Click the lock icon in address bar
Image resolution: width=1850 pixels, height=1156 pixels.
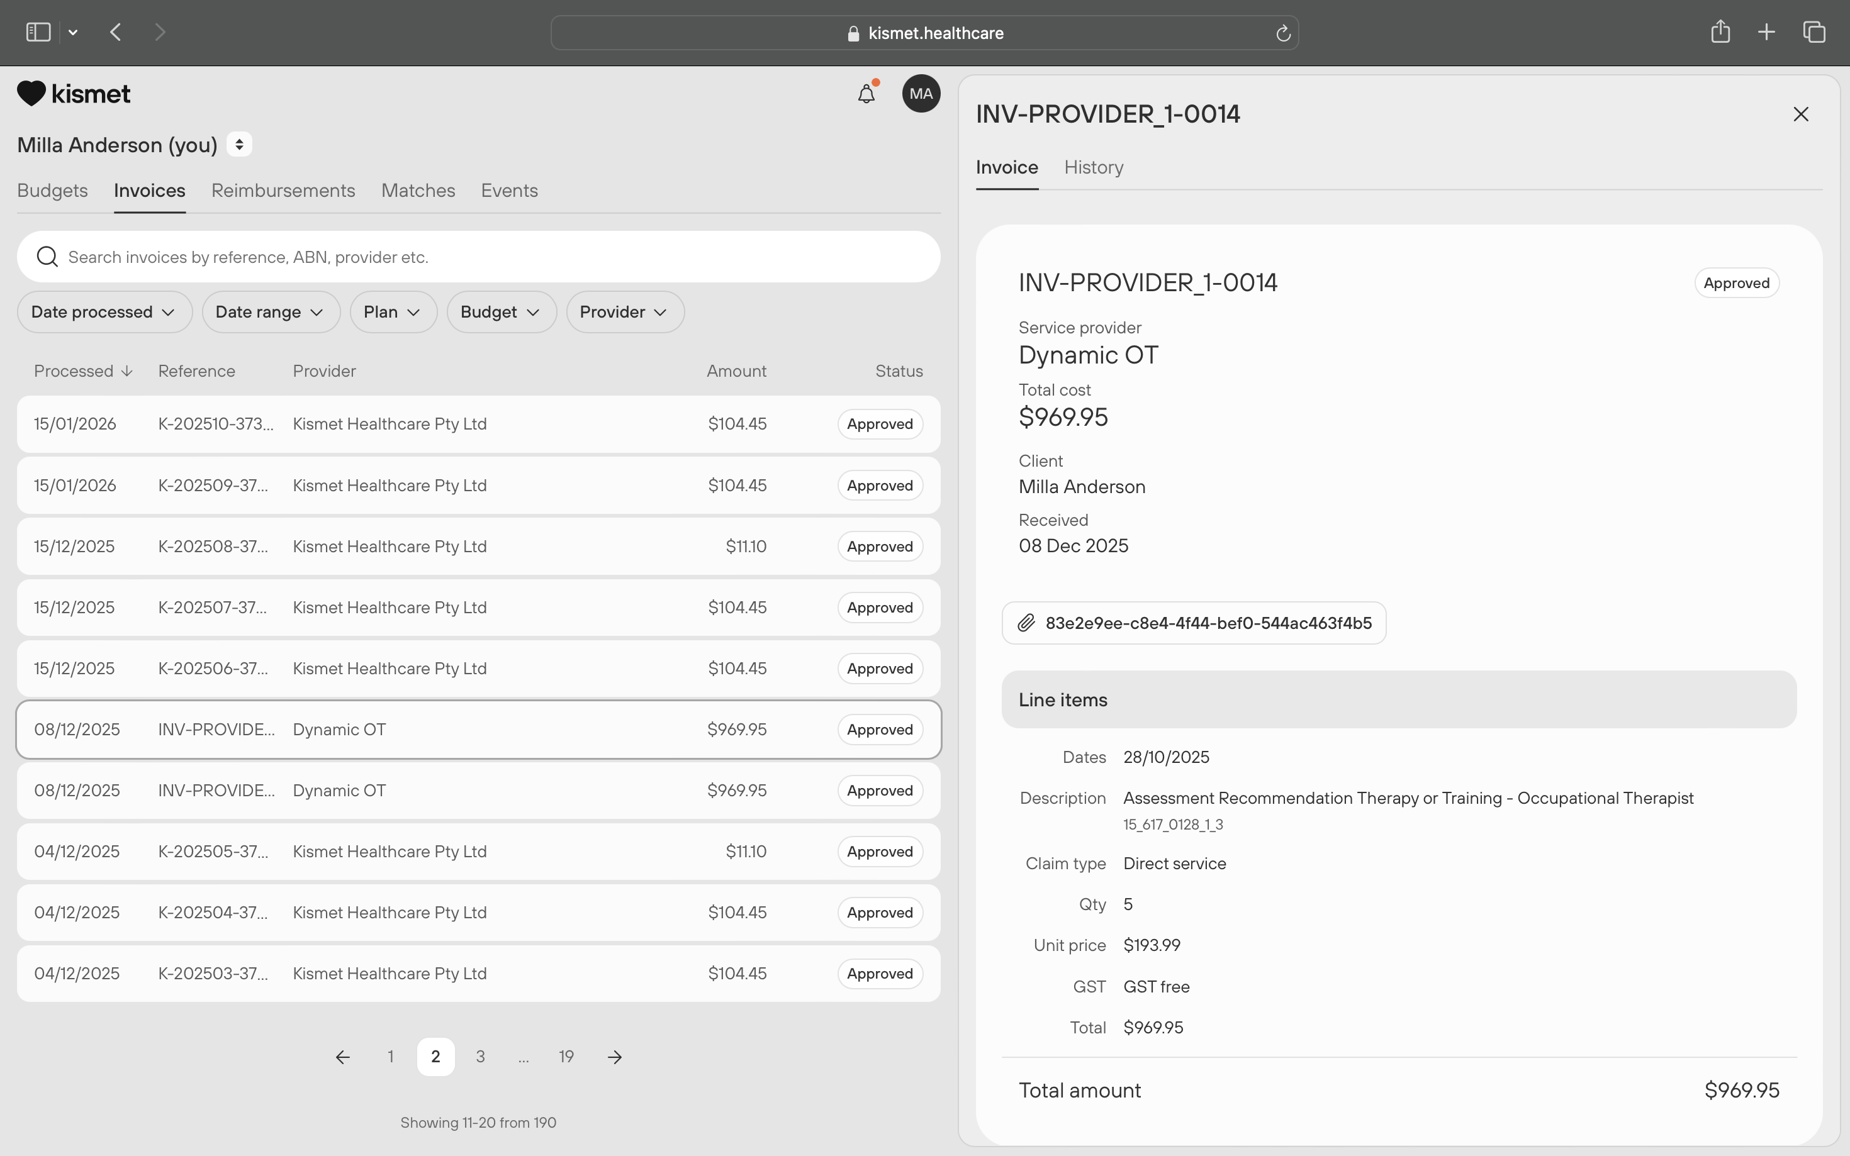pyautogui.click(x=853, y=33)
